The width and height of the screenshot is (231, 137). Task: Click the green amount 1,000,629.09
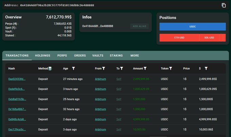coord(141,89)
